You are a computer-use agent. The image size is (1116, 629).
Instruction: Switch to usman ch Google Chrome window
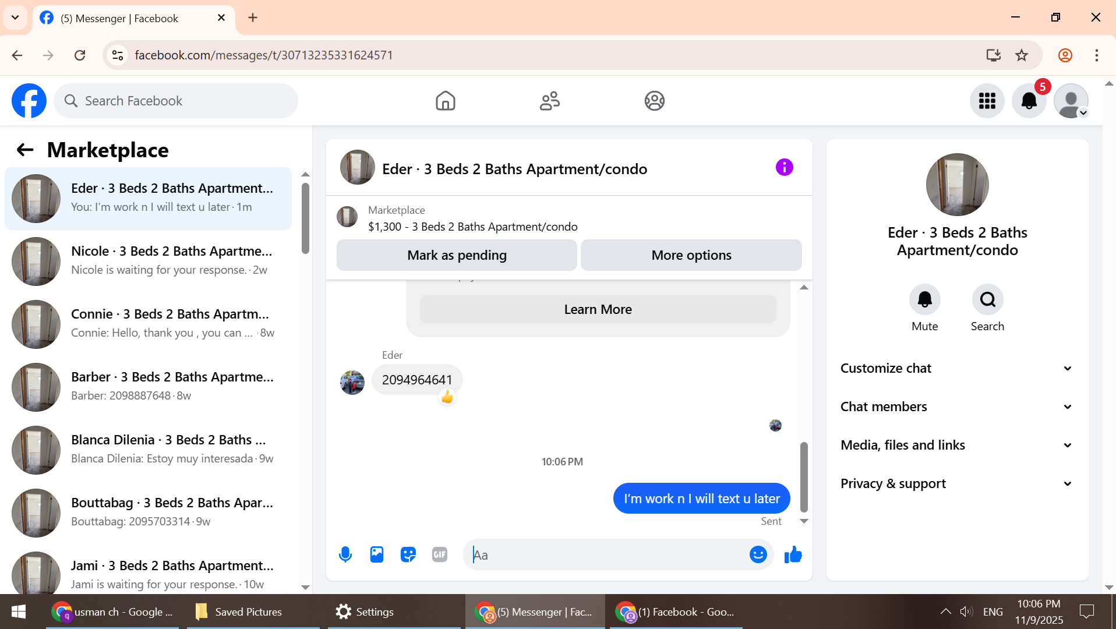point(112,612)
